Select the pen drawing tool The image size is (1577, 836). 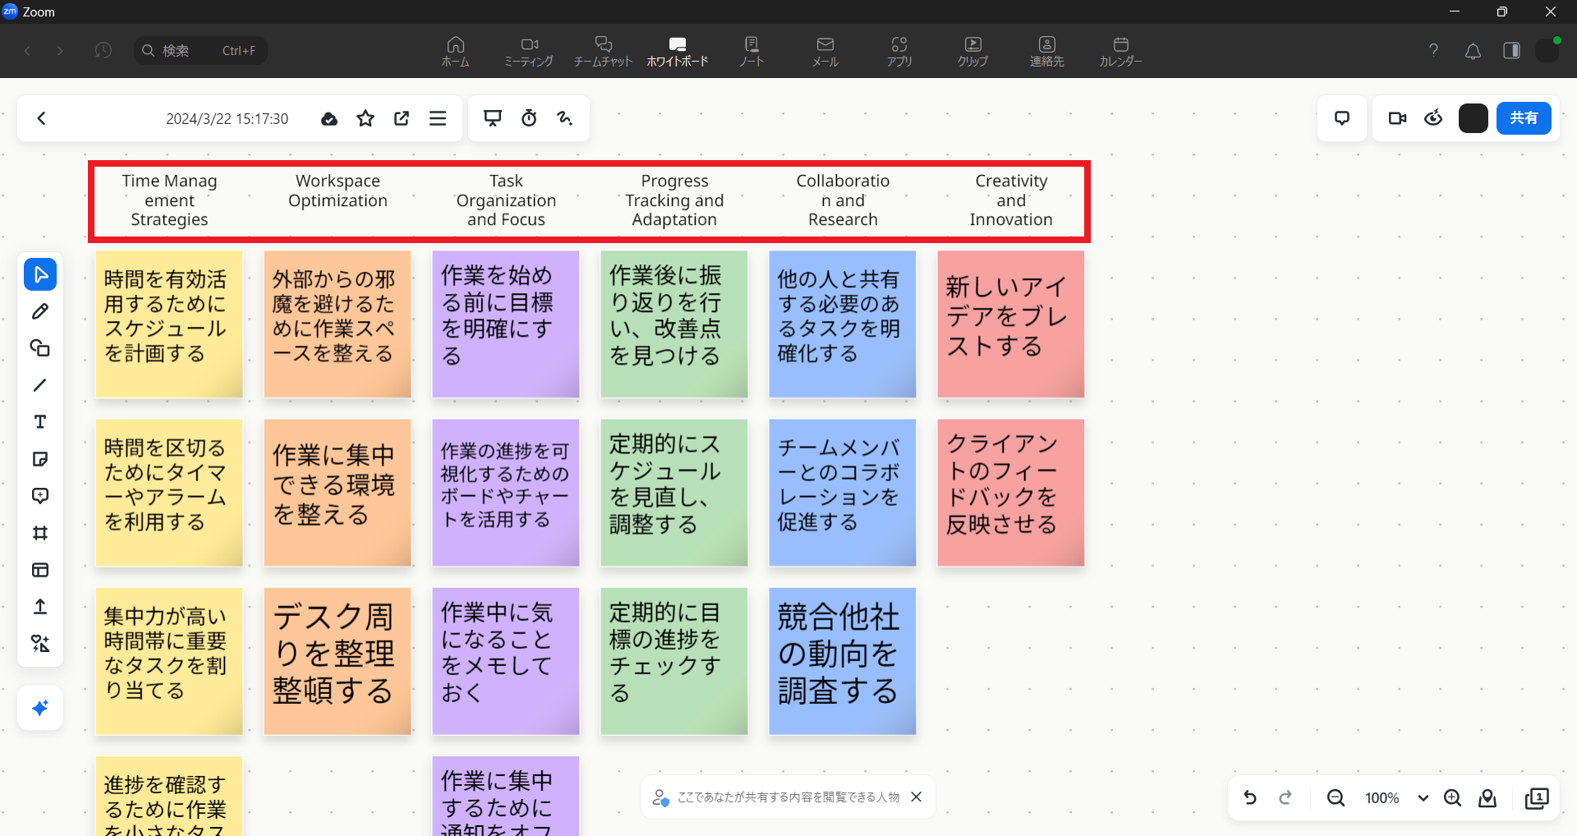(x=40, y=311)
